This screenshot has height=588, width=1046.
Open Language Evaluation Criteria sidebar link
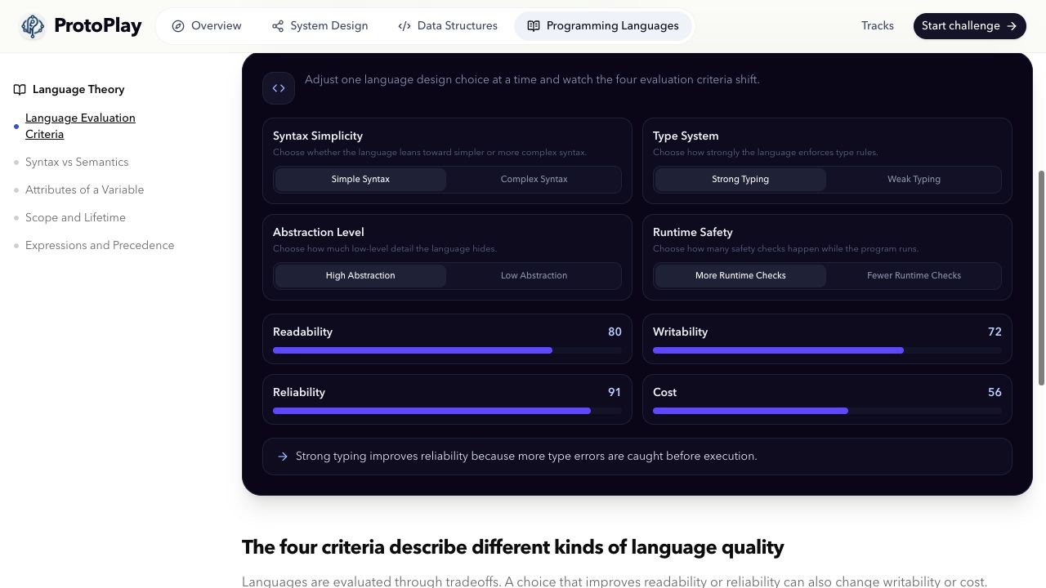point(80,127)
